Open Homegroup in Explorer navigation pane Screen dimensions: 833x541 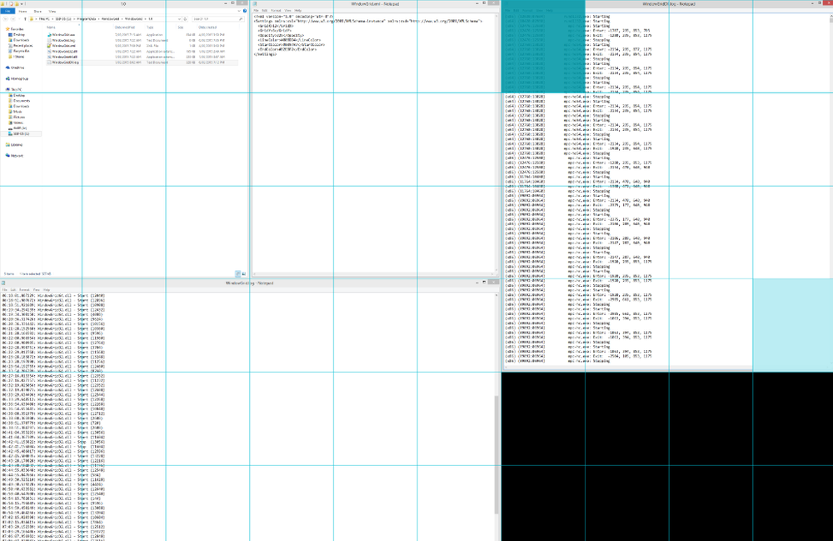click(17, 78)
